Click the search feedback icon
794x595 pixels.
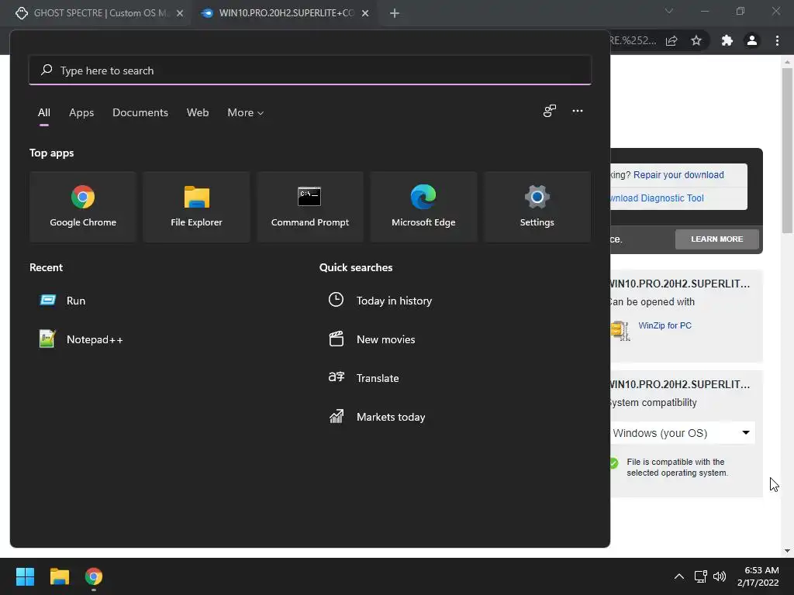[x=550, y=111]
